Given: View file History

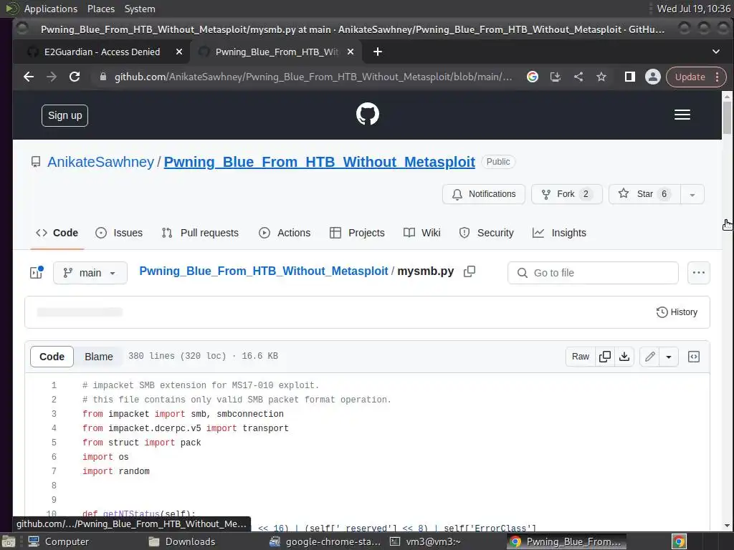Looking at the screenshot, I should (x=677, y=312).
